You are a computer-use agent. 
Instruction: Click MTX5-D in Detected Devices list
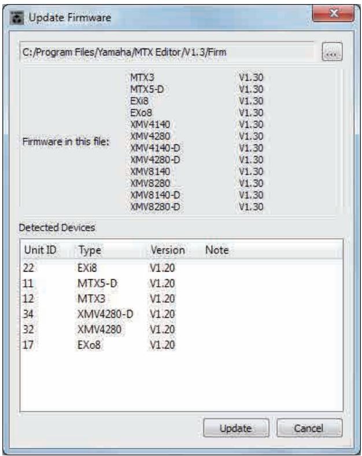[97, 283]
